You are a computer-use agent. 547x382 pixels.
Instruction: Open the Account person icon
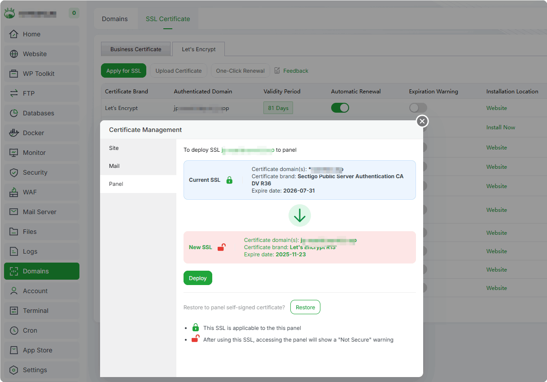[14, 291]
